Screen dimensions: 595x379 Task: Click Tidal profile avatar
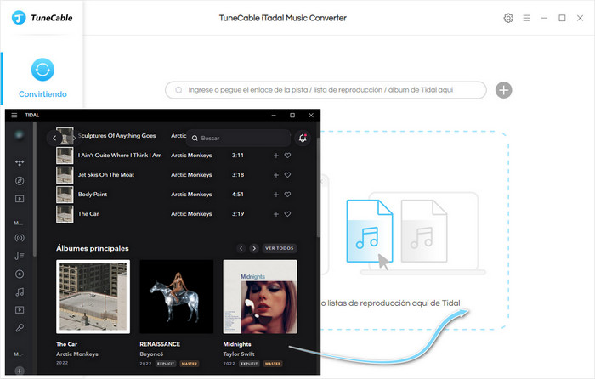pyautogui.click(x=19, y=135)
